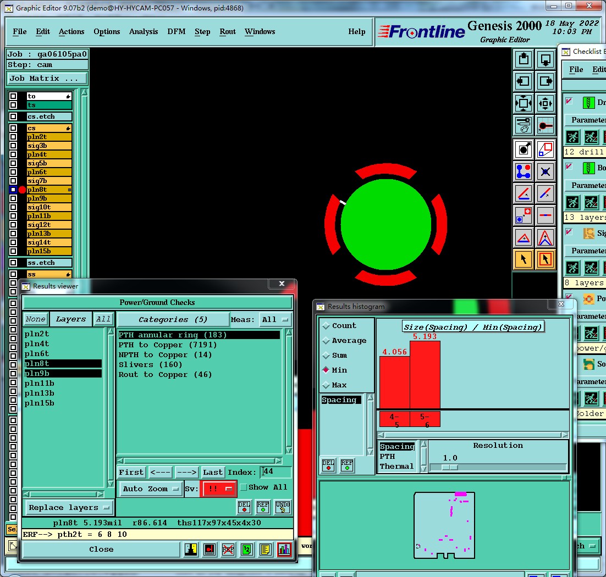
Task: Click the REF icon in Results histogram
Action: point(346,465)
